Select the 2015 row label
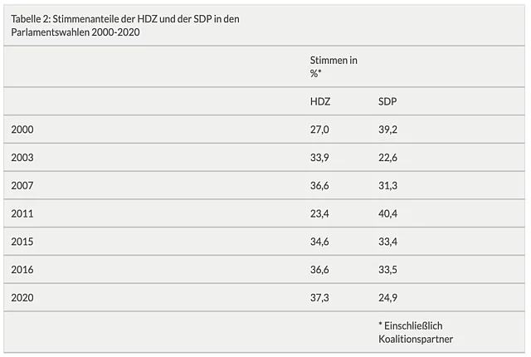Screen dimensions: 531x357 [22, 242]
